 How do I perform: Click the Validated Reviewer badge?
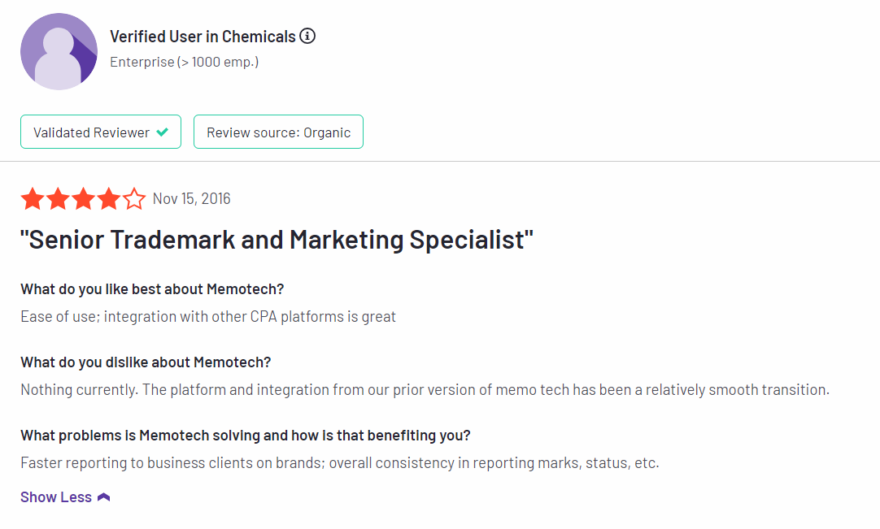pyautogui.click(x=101, y=132)
